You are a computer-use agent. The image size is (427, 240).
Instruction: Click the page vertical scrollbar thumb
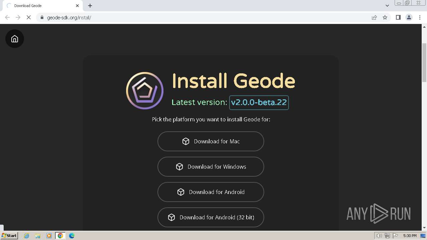tap(424, 63)
